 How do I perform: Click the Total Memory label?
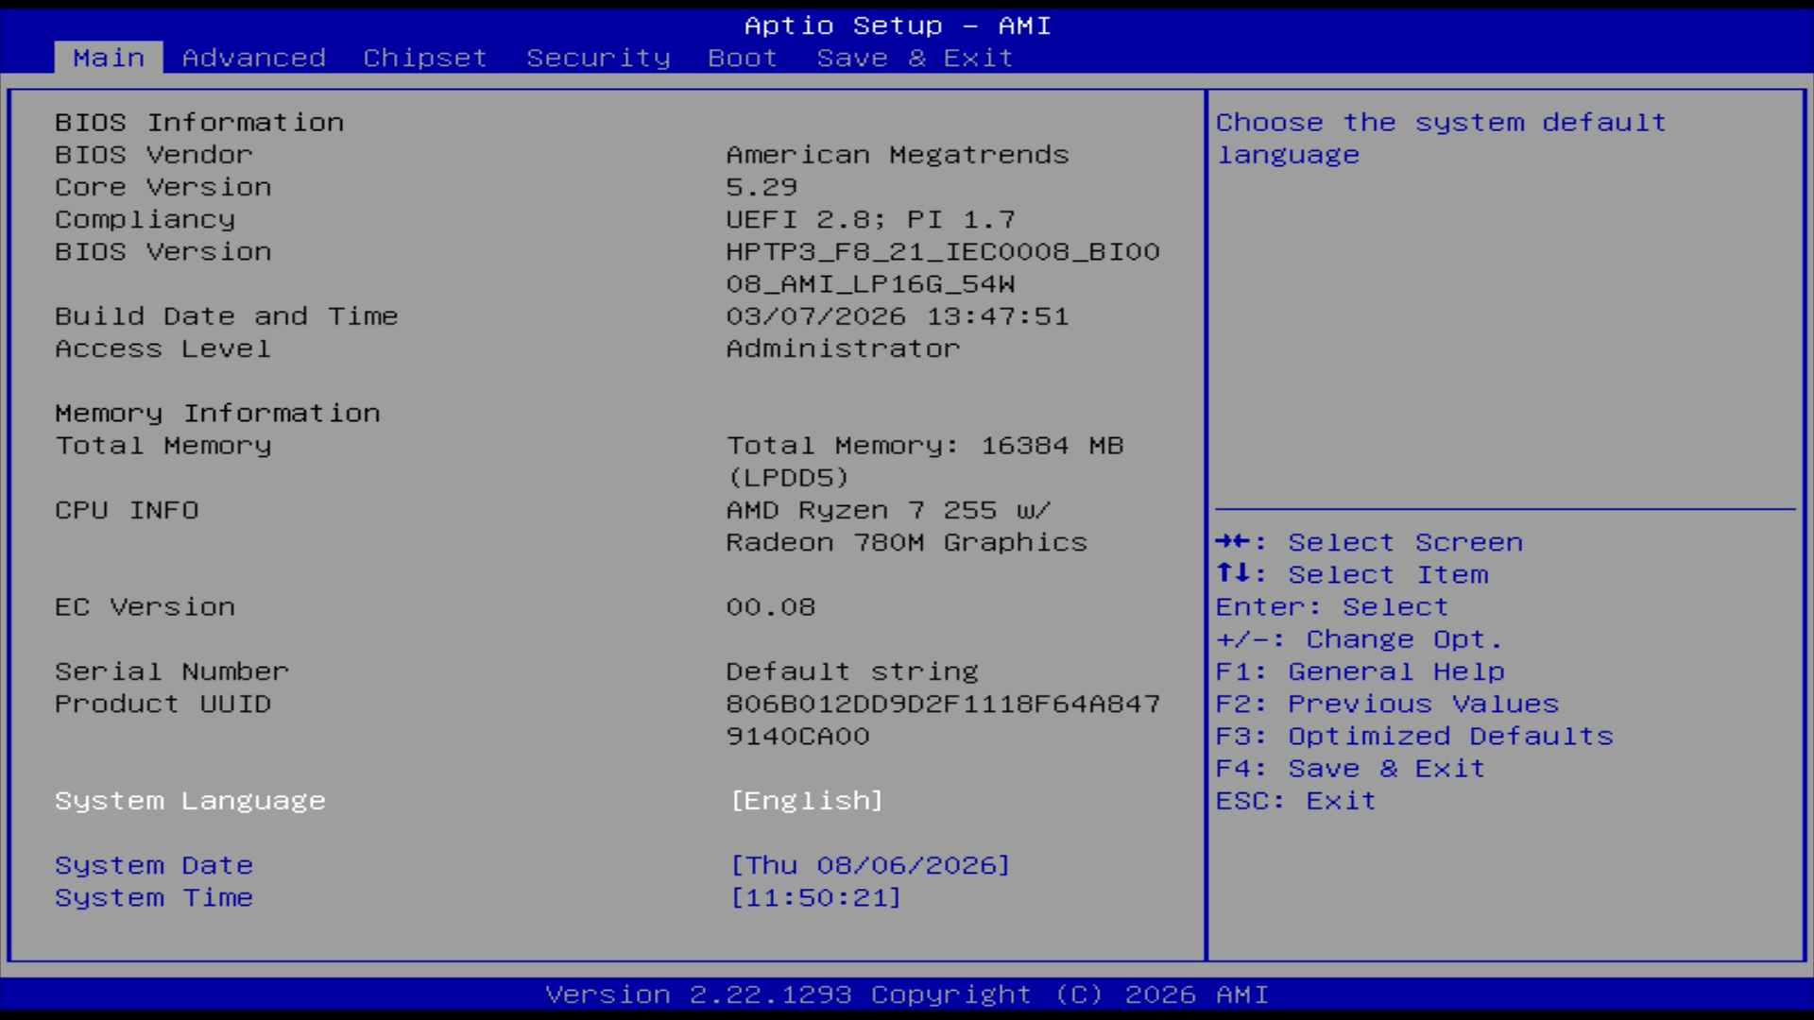point(163,446)
